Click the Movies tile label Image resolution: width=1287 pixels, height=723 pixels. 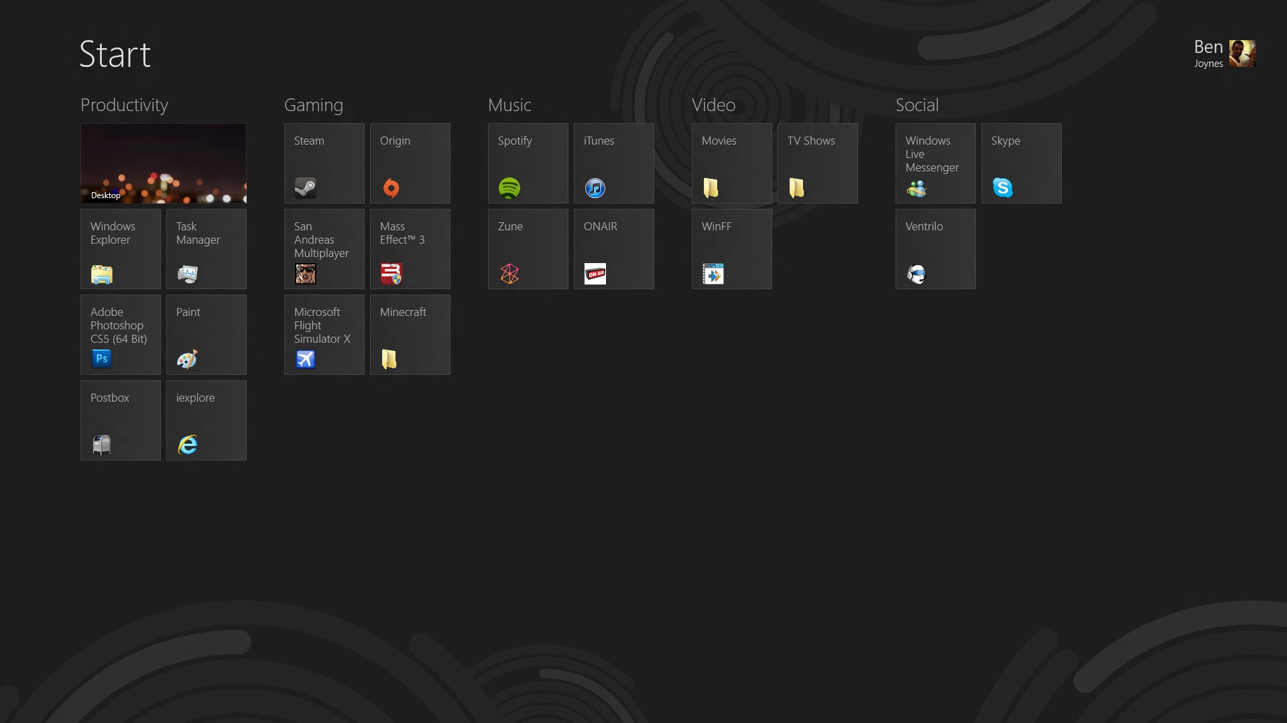719,141
